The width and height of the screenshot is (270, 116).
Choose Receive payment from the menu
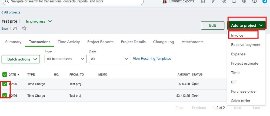tap(246, 45)
